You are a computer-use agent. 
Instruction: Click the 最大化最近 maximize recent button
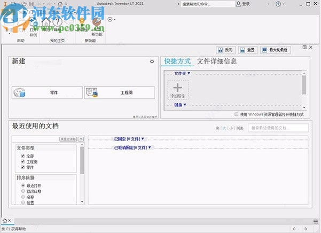point(276,50)
